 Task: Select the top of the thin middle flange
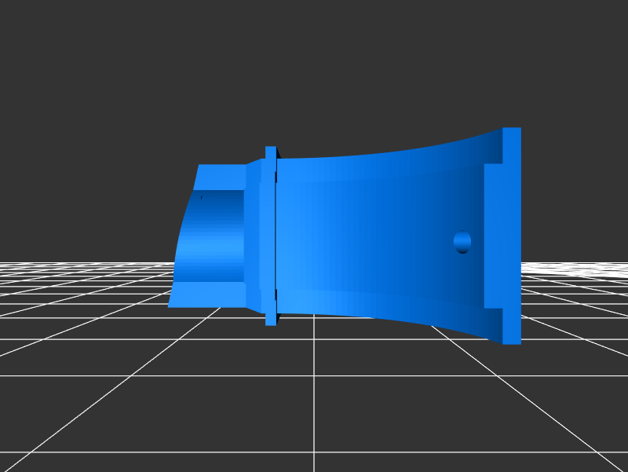(x=271, y=151)
